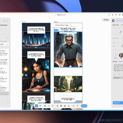This screenshot has width=123, height=123.
Task: Click the upload tray tool in toolbar
Action: [x=69, y=106]
